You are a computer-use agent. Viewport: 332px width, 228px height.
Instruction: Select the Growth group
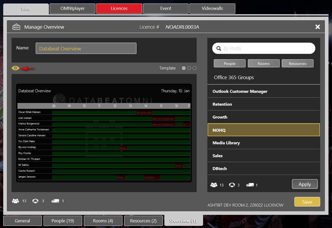pyautogui.click(x=264, y=117)
